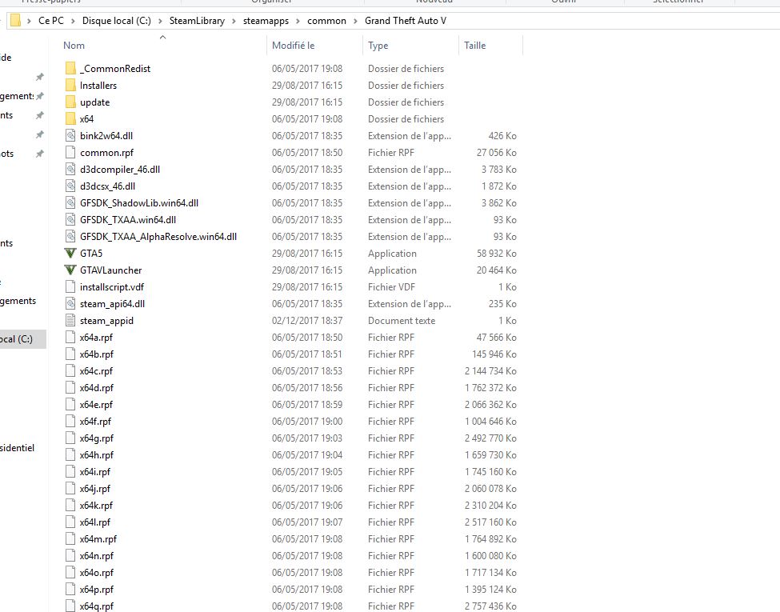Click the bink2w64.dll file icon
The image size is (780, 612).
coord(70,135)
